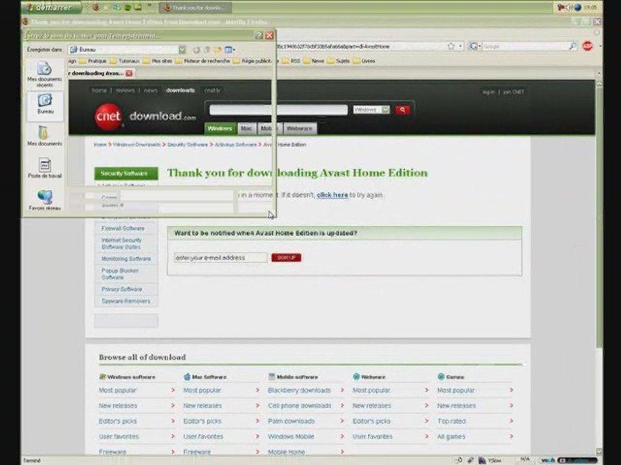Click the Antivirus Software breadcrumb link
Screen dimensions: 621x465
point(235,145)
